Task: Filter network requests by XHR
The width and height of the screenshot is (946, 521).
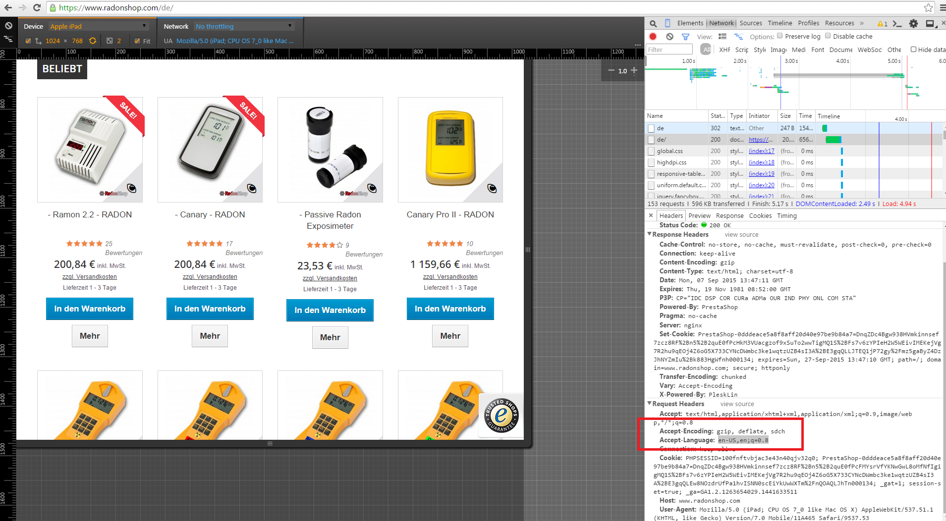Action: [x=724, y=50]
